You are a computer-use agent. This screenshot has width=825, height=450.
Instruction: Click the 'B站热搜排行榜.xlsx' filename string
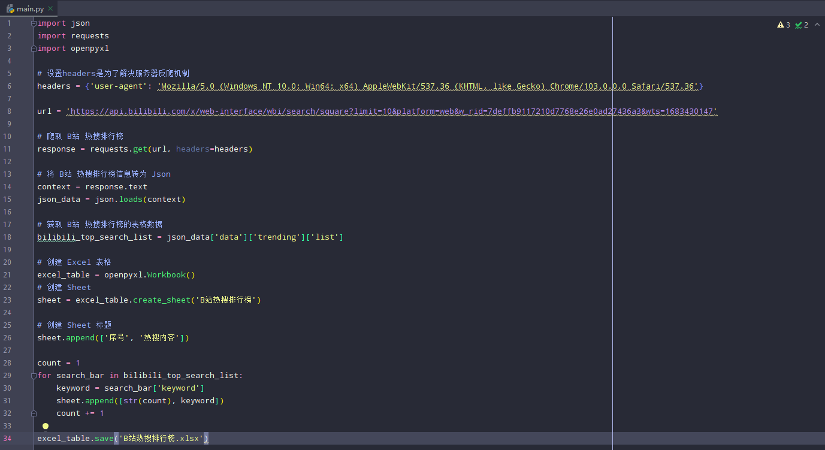point(161,439)
